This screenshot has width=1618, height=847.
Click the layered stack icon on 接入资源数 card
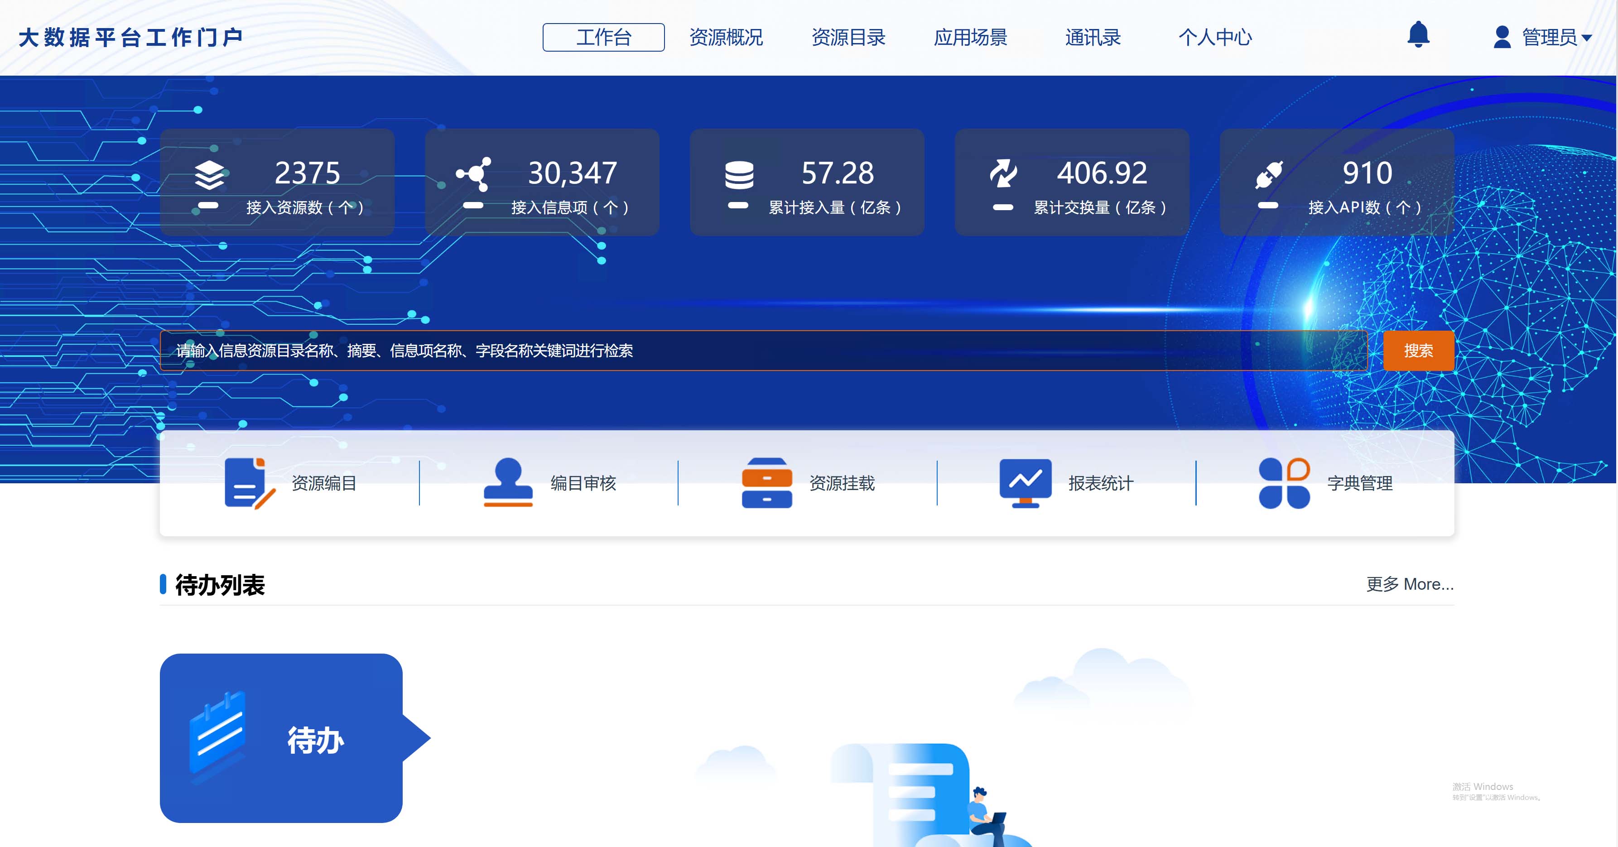coord(208,176)
